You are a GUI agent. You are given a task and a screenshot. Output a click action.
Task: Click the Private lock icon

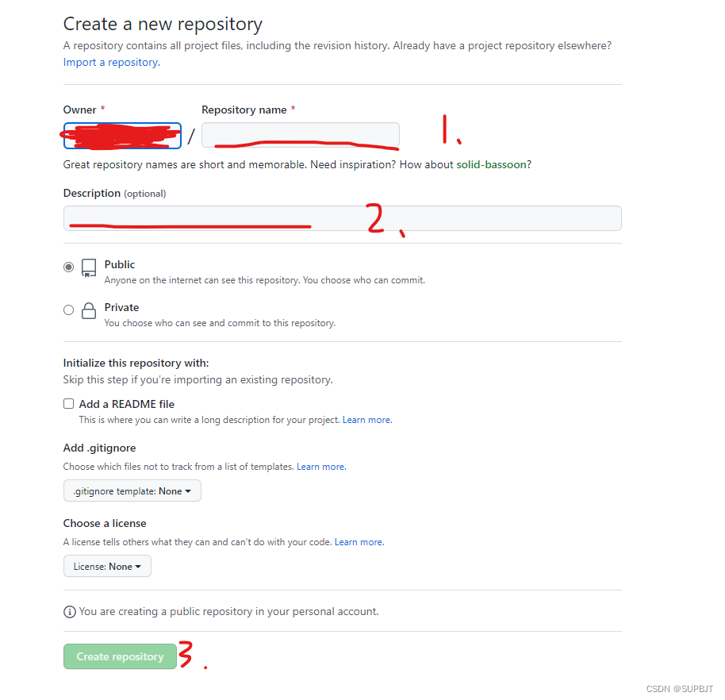88,311
